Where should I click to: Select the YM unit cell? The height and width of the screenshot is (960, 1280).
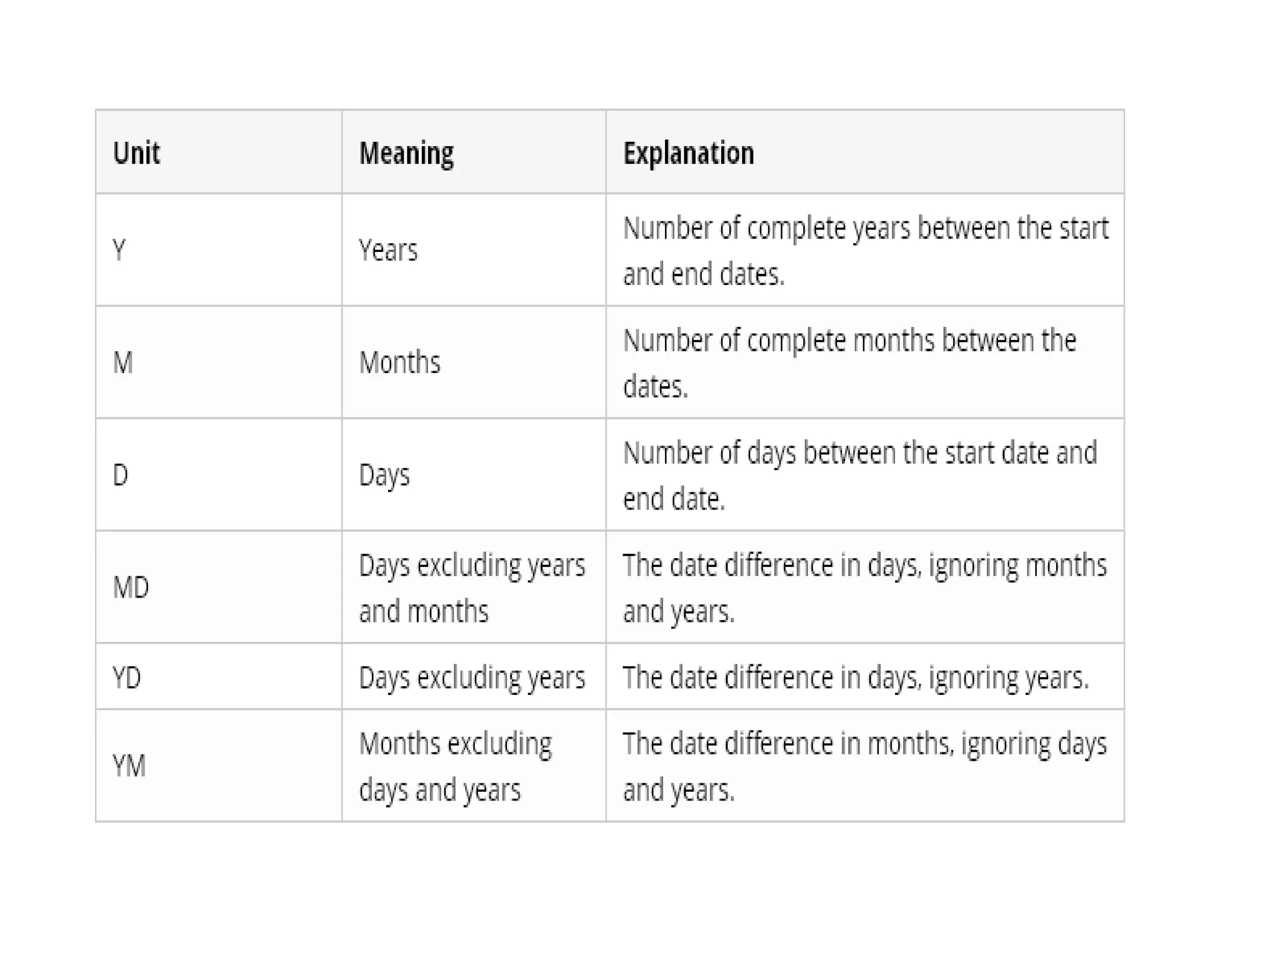coord(129,766)
